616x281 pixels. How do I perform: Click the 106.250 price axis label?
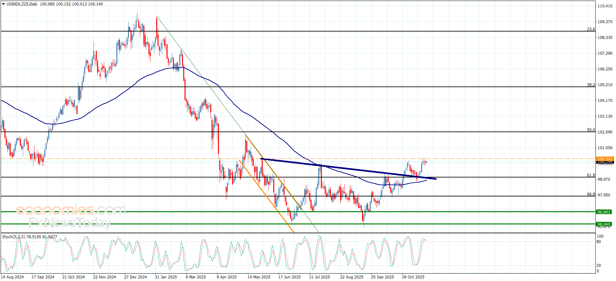pos(605,69)
